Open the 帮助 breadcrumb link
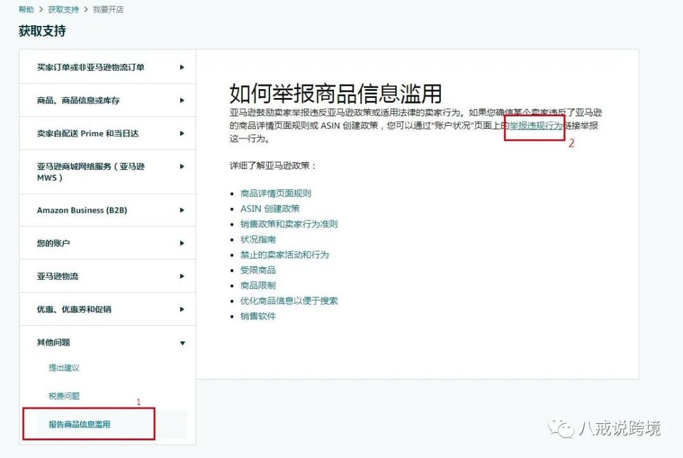The image size is (683, 458). [x=26, y=9]
